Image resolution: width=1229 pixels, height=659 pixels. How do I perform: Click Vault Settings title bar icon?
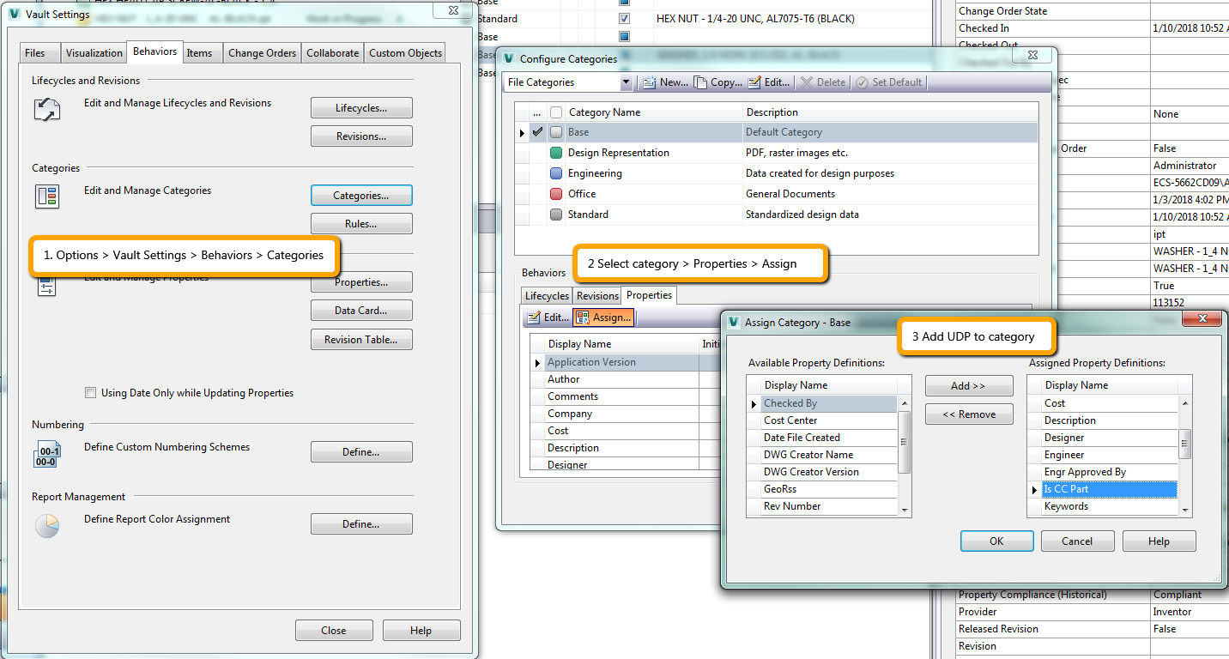pyautogui.click(x=15, y=14)
